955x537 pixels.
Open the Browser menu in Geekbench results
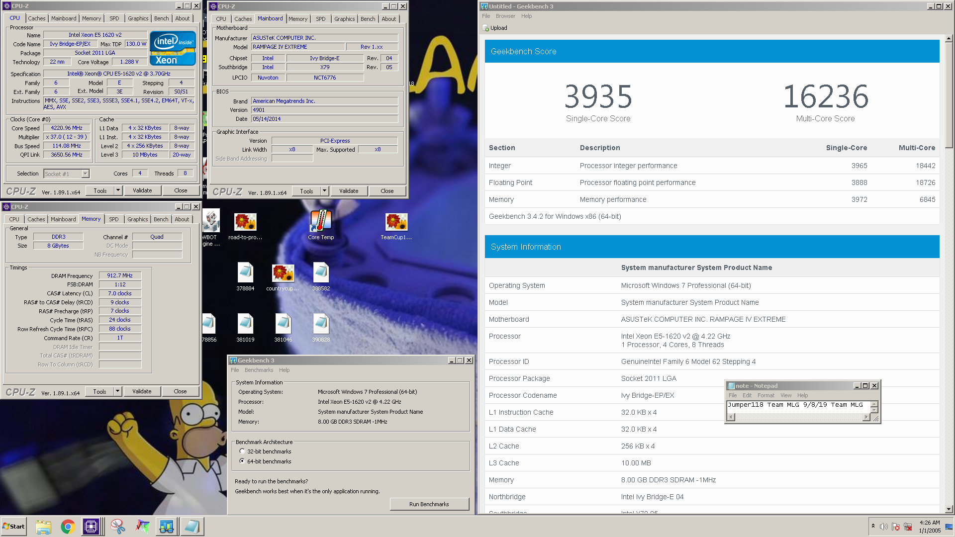[x=505, y=16]
